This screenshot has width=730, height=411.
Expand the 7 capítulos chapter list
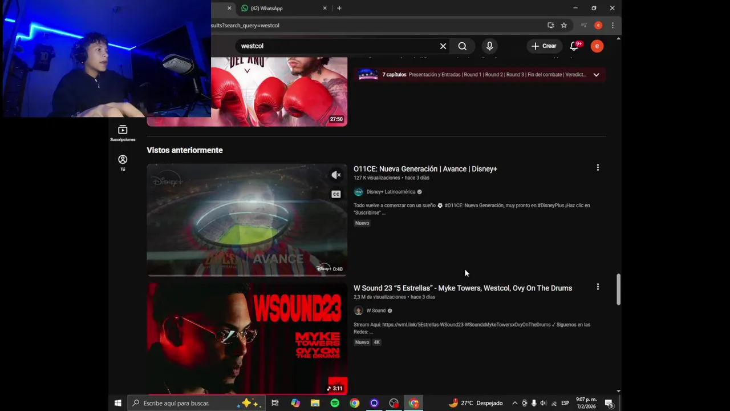[x=596, y=74]
